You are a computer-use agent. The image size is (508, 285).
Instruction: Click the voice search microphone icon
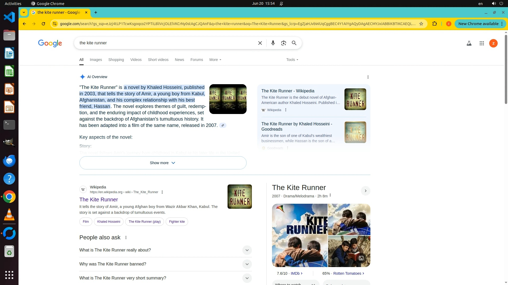(x=273, y=43)
